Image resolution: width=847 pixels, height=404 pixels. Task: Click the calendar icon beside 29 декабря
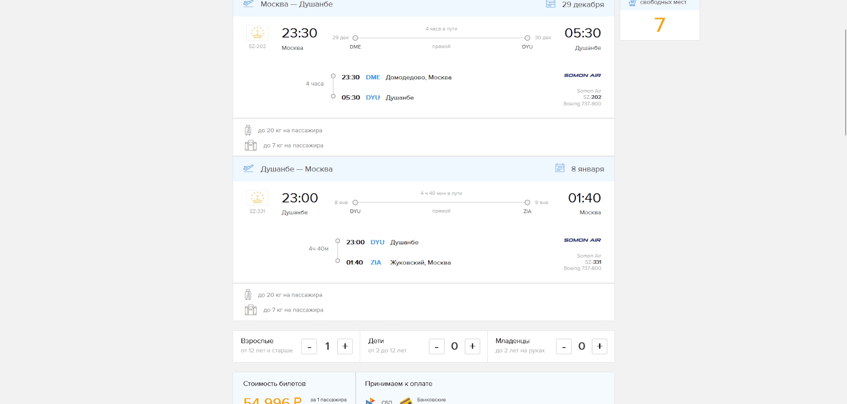(x=551, y=4)
